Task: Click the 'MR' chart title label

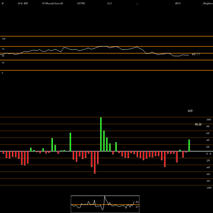Action: 190,111
